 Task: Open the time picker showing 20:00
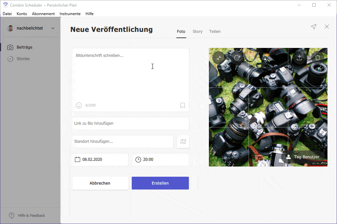(160, 160)
